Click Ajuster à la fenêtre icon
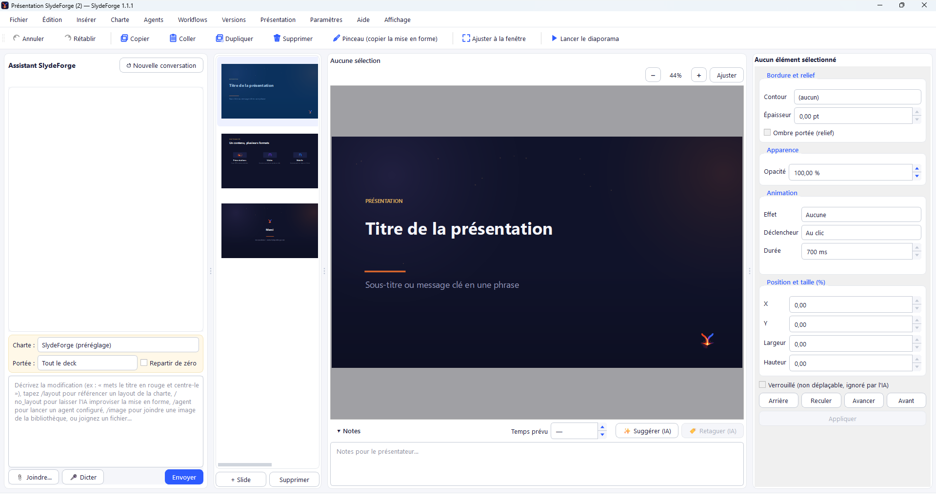This screenshot has height=503, width=936. pyautogui.click(x=466, y=38)
